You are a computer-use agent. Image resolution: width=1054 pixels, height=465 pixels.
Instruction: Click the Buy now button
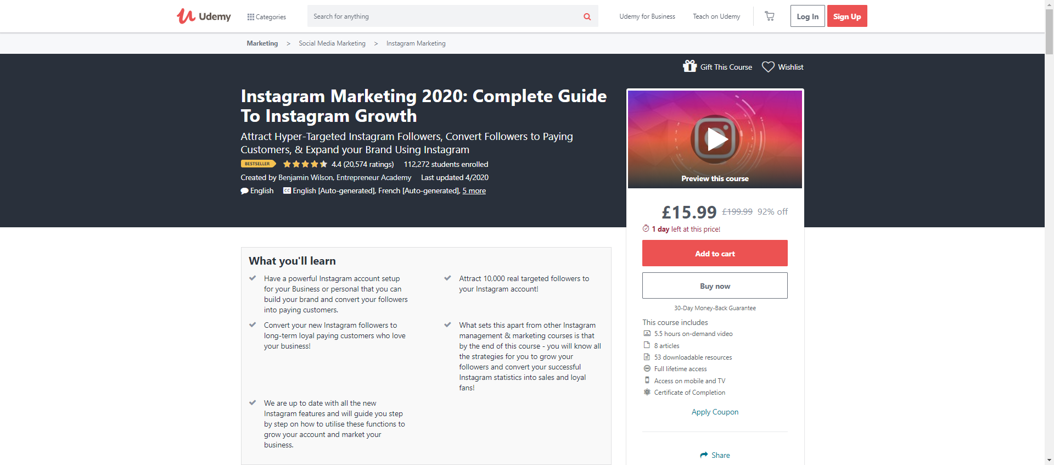click(715, 286)
